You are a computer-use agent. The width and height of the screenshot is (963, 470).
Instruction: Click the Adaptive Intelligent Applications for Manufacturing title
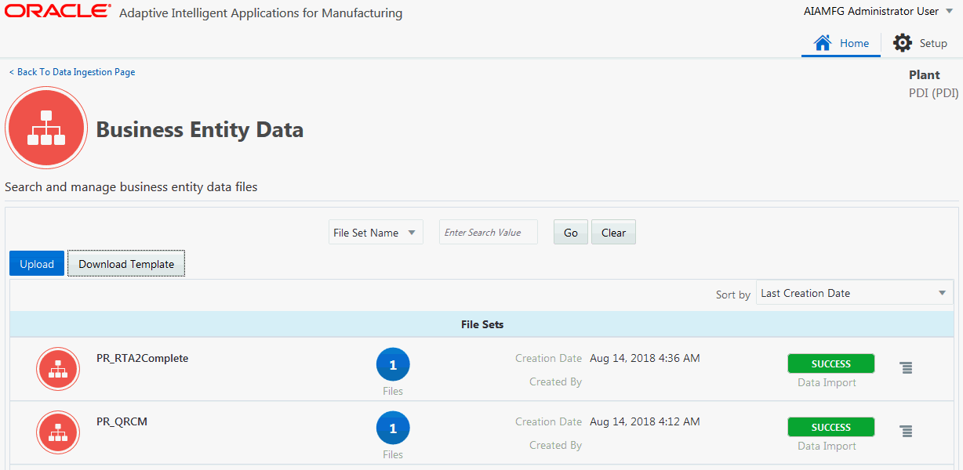coord(261,13)
